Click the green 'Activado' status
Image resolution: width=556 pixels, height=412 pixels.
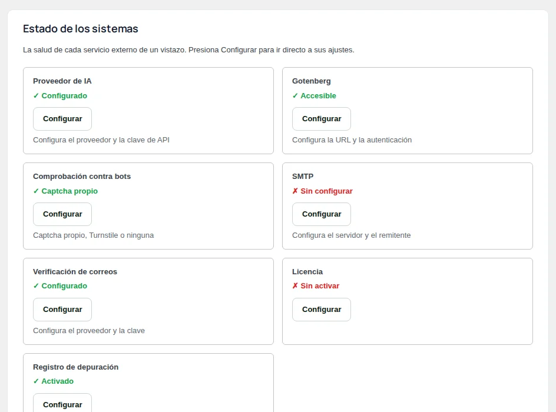53,381
